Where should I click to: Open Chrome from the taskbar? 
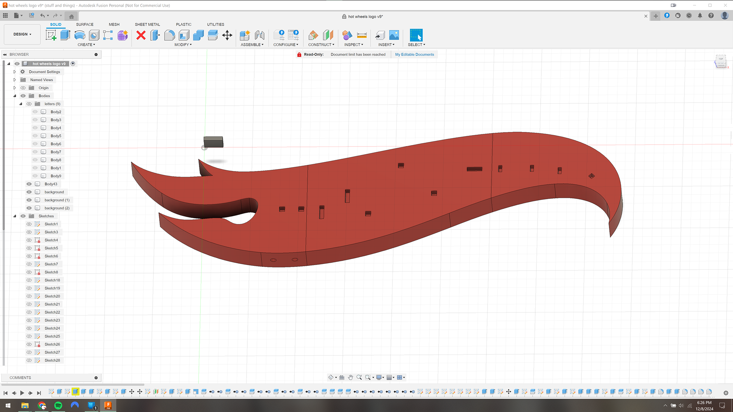coord(42,405)
